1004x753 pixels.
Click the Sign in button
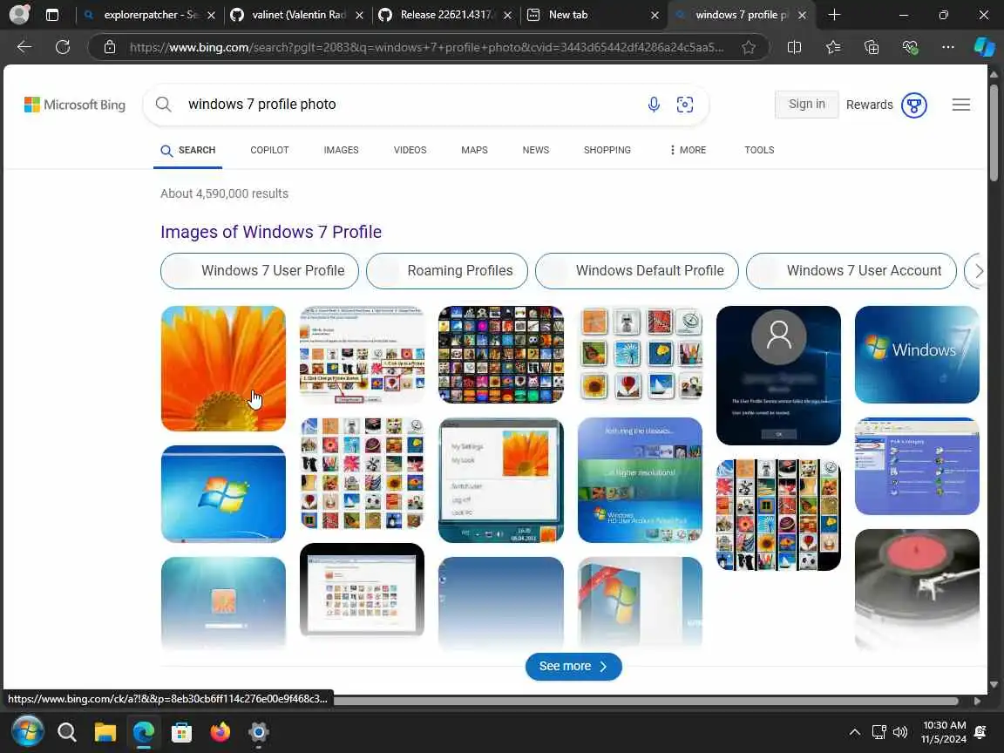807,105
